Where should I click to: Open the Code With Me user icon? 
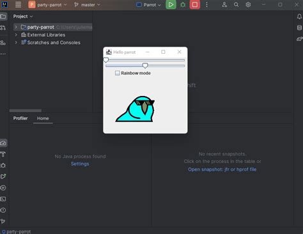click(x=224, y=4)
